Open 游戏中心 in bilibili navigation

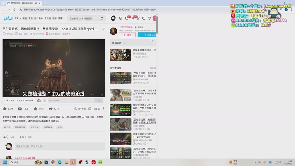38,18
